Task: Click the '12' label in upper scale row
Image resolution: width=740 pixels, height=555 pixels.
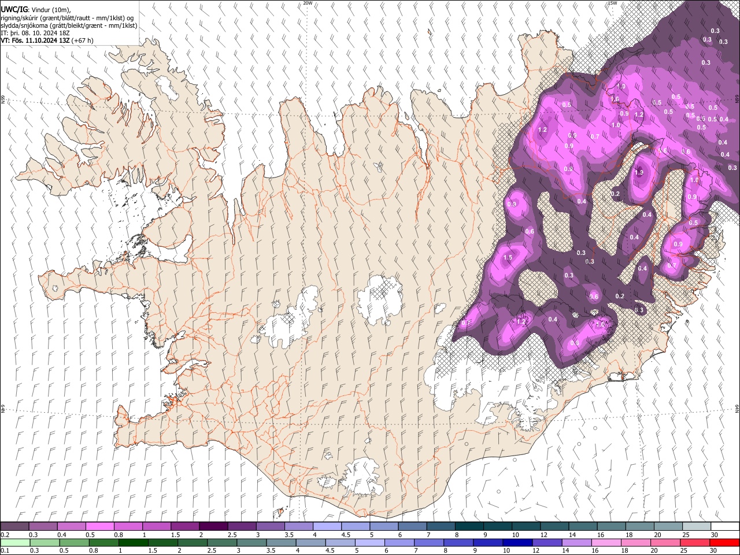Action: point(543,535)
